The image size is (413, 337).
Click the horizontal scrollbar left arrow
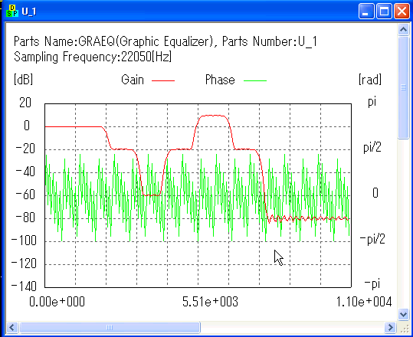coord(11,328)
